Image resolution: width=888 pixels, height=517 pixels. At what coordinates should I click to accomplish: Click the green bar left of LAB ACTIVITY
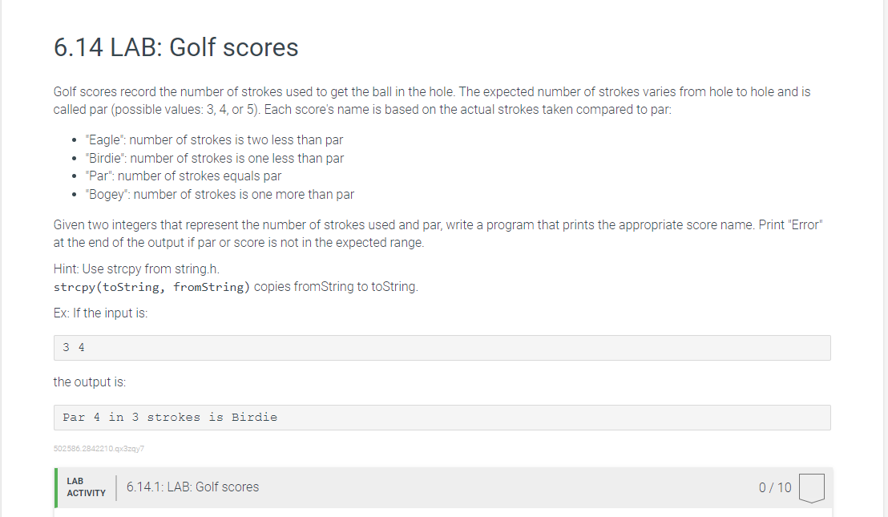(x=56, y=487)
